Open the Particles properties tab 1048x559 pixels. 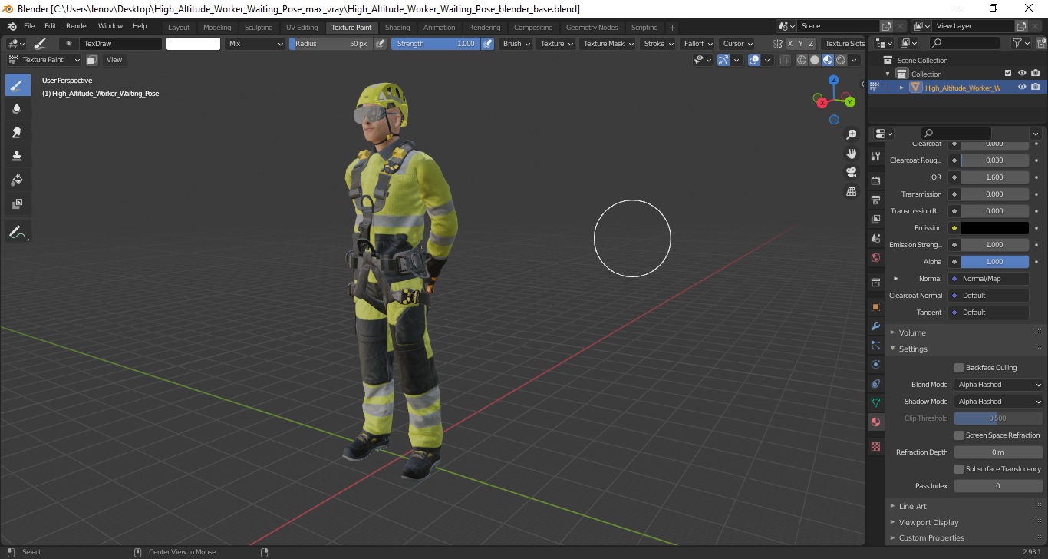click(875, 345)
